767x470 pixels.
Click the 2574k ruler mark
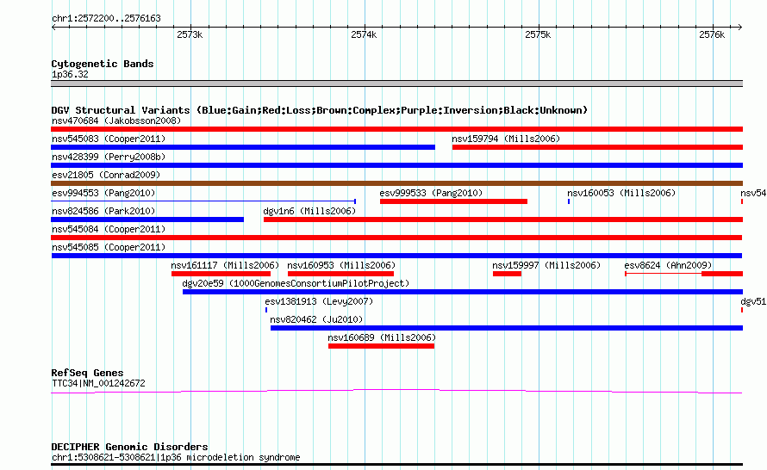click(364, 34)
